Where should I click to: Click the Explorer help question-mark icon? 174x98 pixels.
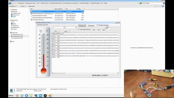pos(163,6)
